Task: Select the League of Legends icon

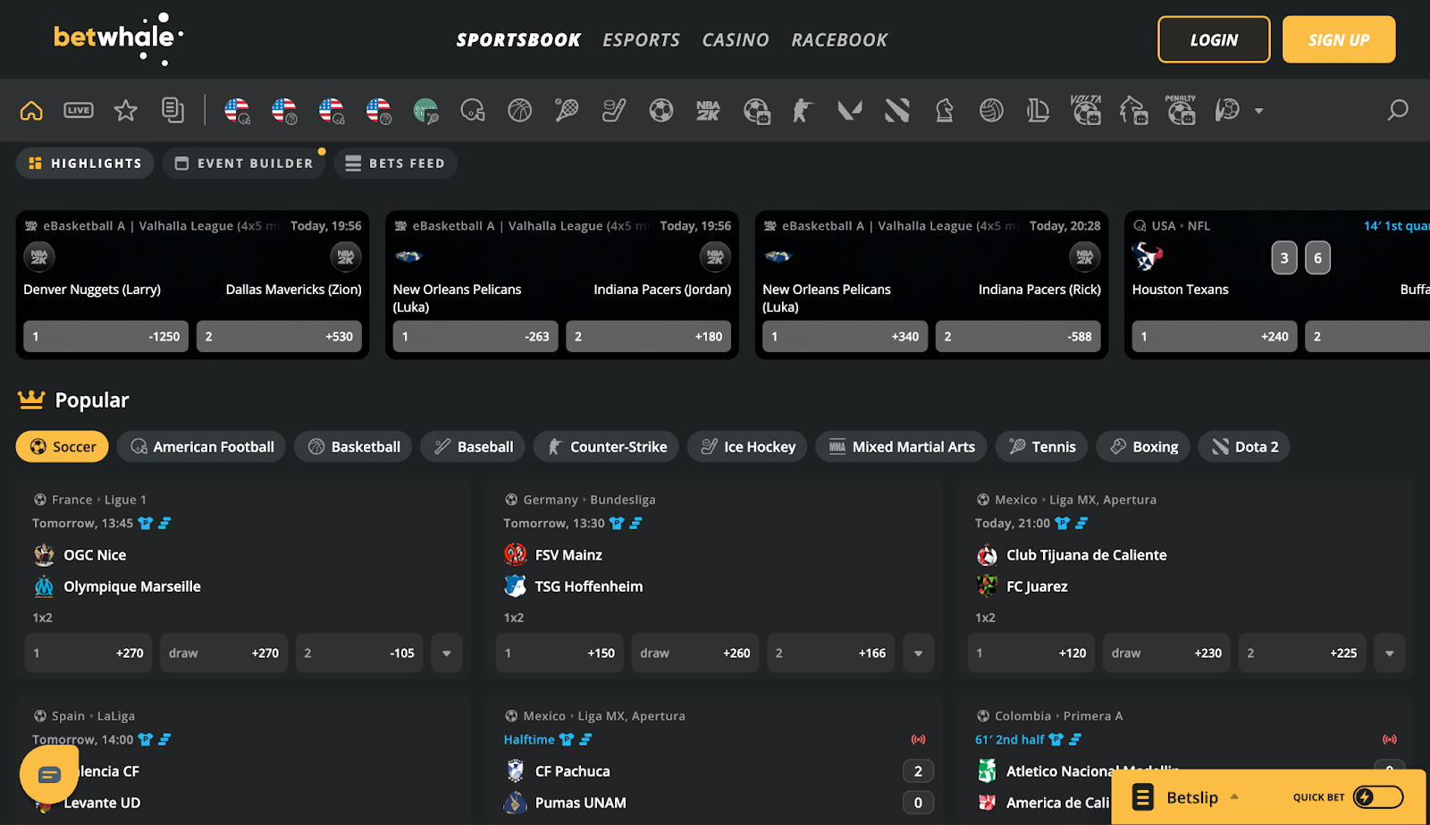Action: pos(1038,111)
